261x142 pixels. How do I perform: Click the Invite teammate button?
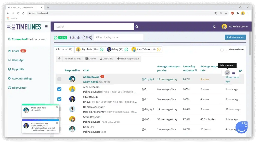coord(235,37)
